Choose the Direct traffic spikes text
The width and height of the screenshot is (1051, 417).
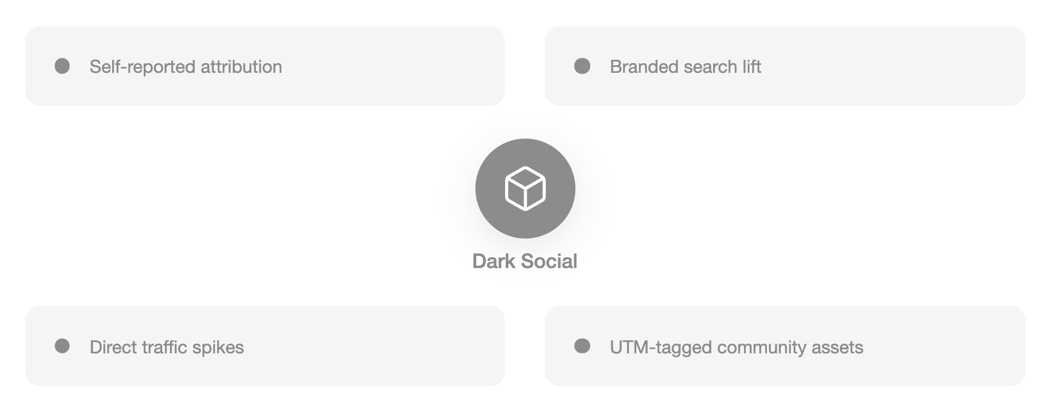pos(167,347)
